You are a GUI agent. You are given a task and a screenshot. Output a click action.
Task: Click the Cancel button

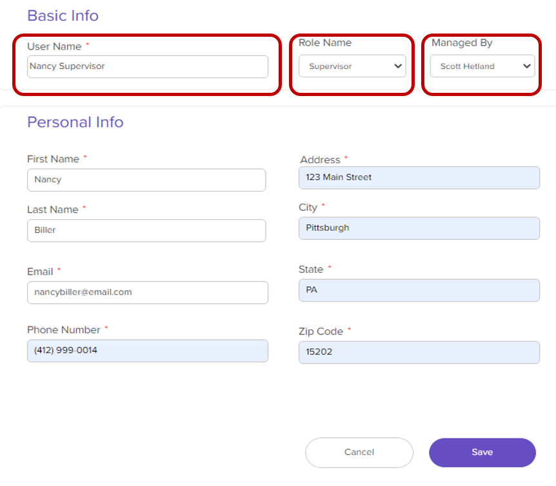359,452
